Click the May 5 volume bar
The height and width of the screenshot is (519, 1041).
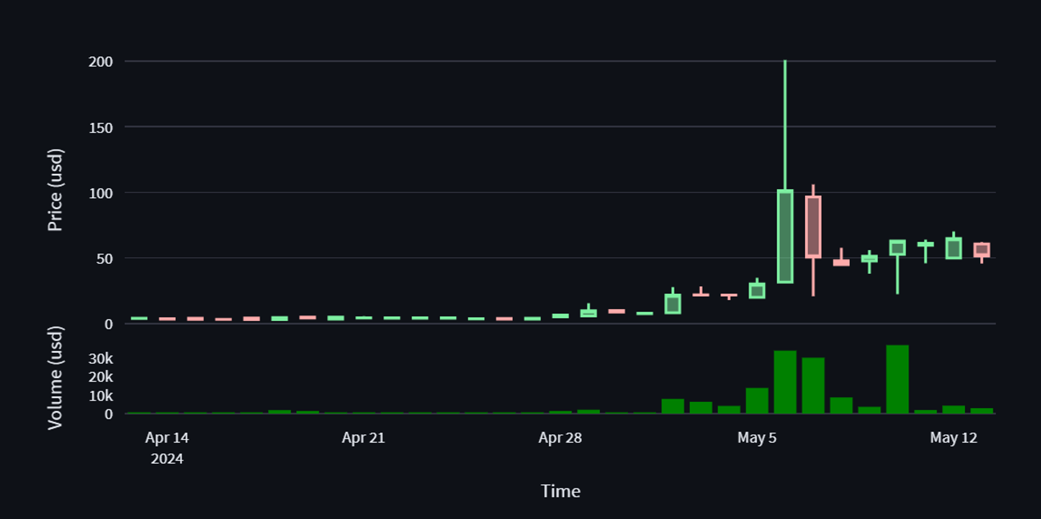(x=757, y=400)
